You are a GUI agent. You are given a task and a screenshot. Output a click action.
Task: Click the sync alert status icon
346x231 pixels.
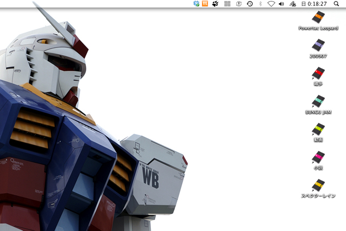click(x=239, y=4)
